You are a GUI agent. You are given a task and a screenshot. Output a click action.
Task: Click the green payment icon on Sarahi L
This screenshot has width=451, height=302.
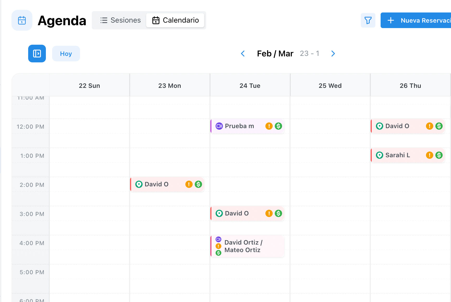[x=439, y=155]
